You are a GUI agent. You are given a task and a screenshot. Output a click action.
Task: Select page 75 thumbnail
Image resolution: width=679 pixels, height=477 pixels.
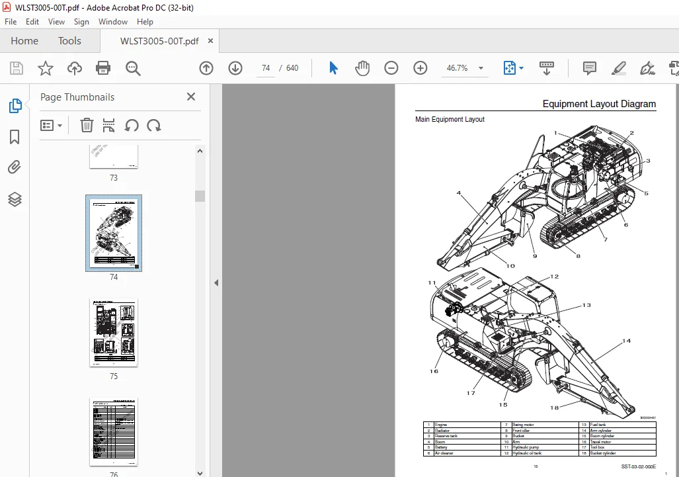click(x=114, y=333)
